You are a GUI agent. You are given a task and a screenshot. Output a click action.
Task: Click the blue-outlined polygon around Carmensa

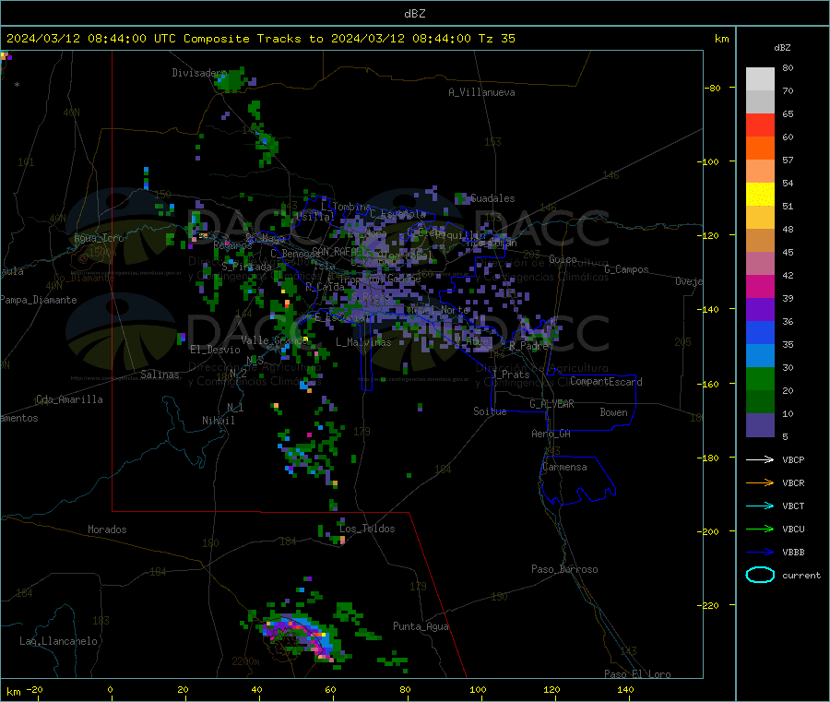click(577, 481)
